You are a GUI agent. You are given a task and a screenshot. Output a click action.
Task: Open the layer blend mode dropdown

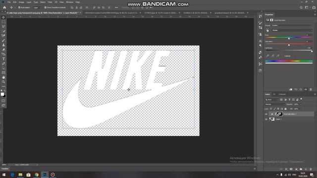[x=275, y=104]
